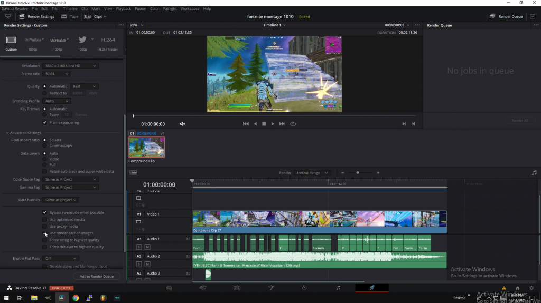The width and height of the screenshot is (541, 303).
Task: Open the Fusion menu
Action: [141, 9]
